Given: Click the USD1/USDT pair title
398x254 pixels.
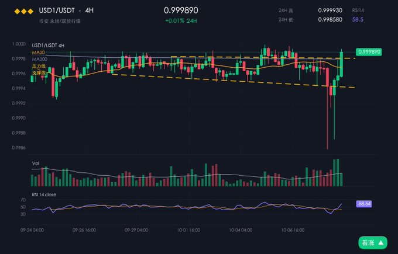Looking at the screenshot, I should point(57,11).
